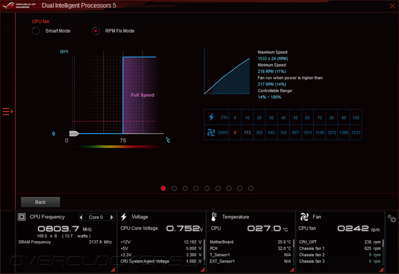Click the fan rpm icon in the table
This screenshot has width=399, height=274.
[x=211, y=133]
